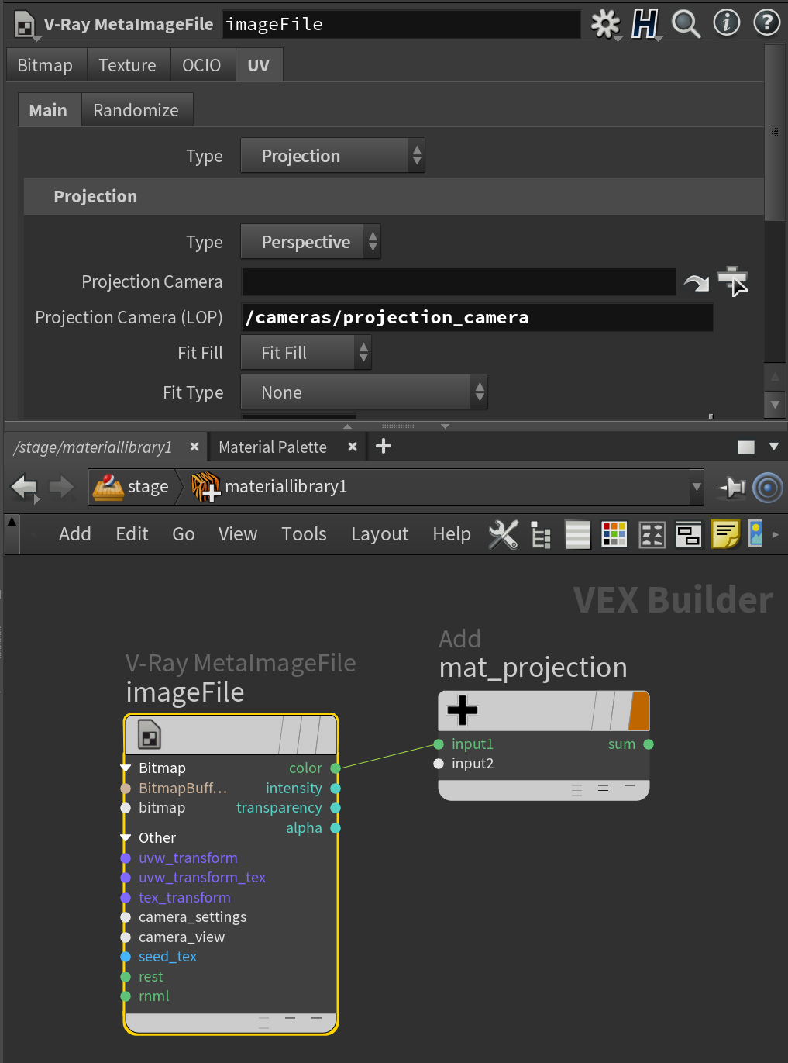
Task: Maximize pane with white square icon
Action: pyautogui.click(x=746, y=447)
